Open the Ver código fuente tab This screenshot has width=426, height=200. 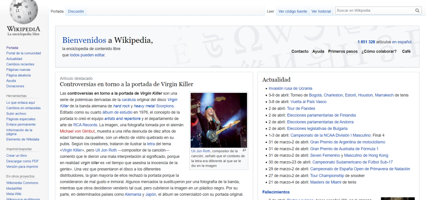[x=292, y=11]
